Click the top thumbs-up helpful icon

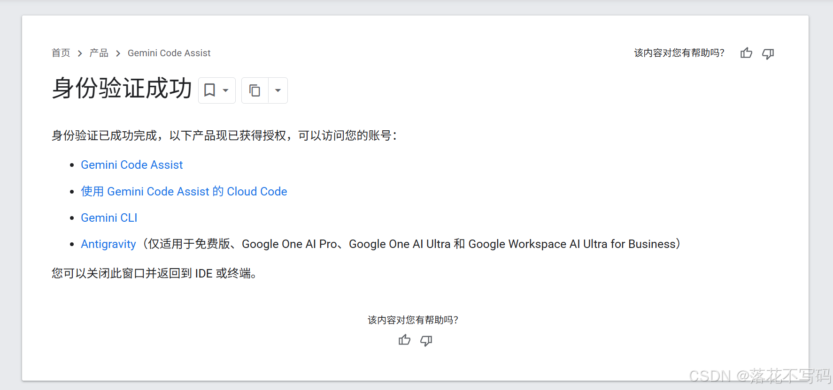coord(746,53)
